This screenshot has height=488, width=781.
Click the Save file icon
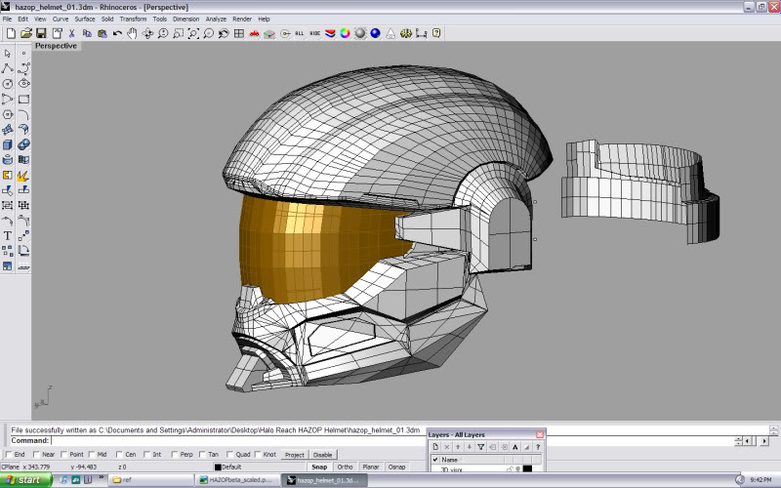(41, 33)
